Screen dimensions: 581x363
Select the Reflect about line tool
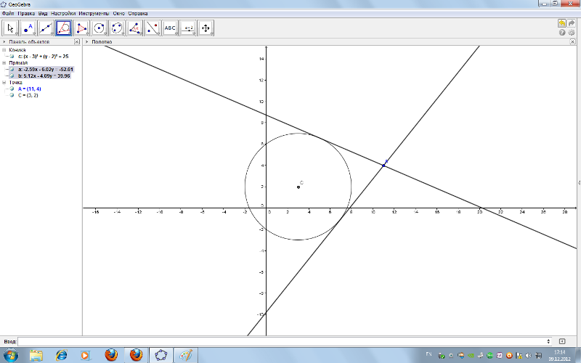coord(153,28)
